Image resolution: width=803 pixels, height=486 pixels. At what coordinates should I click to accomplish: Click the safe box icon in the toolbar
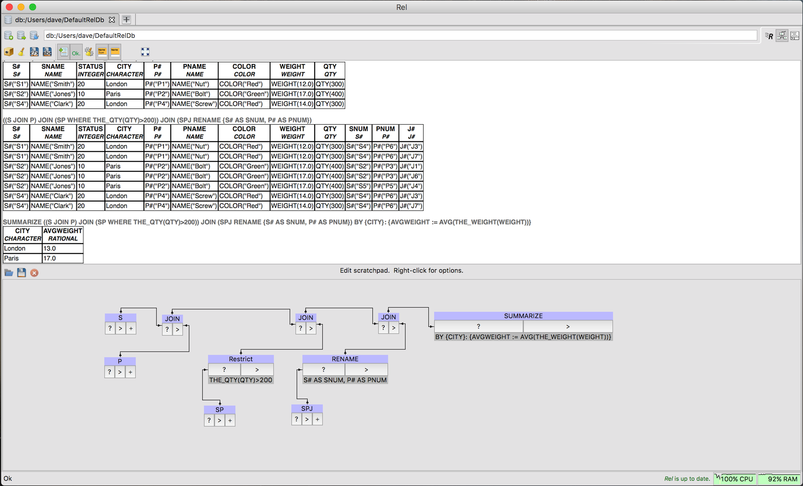pyautogui.click(x=9, y=52)
